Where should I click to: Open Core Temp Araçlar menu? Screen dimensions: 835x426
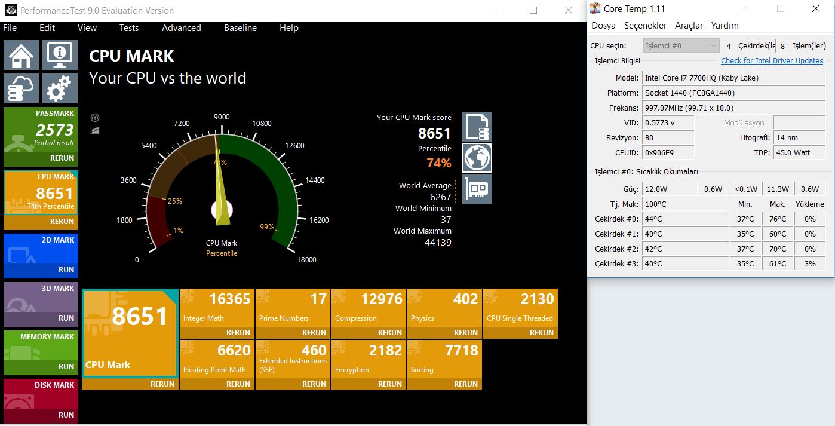tap(689, 26)
